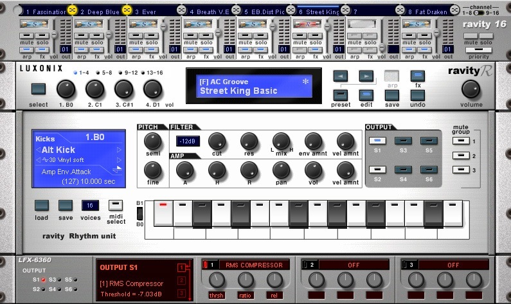Click the preset button in the ravity R panel
Screen dimensions: 511x304
click(x=341, y=95)
